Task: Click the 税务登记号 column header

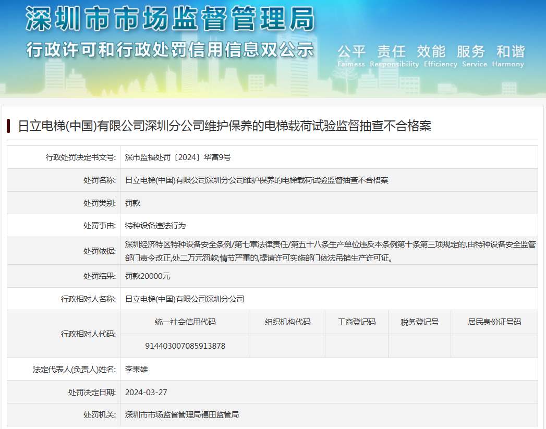Action: (x=420, y=322)
